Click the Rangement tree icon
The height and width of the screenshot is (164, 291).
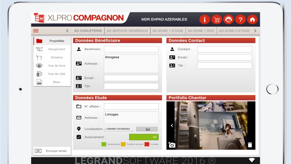tap(39, 49)
